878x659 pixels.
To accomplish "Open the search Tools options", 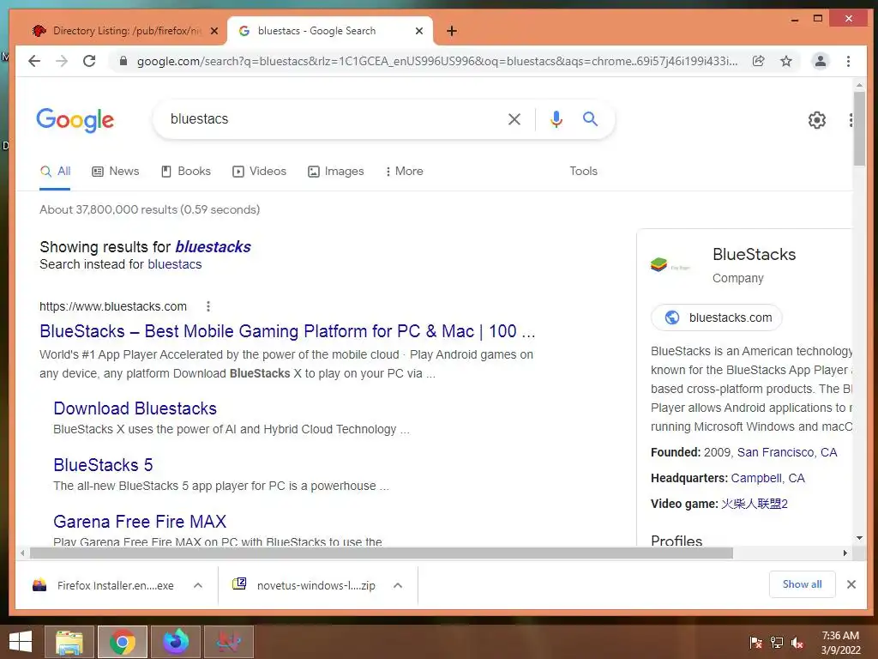I will pyautogui.click(x=583, y=172).
